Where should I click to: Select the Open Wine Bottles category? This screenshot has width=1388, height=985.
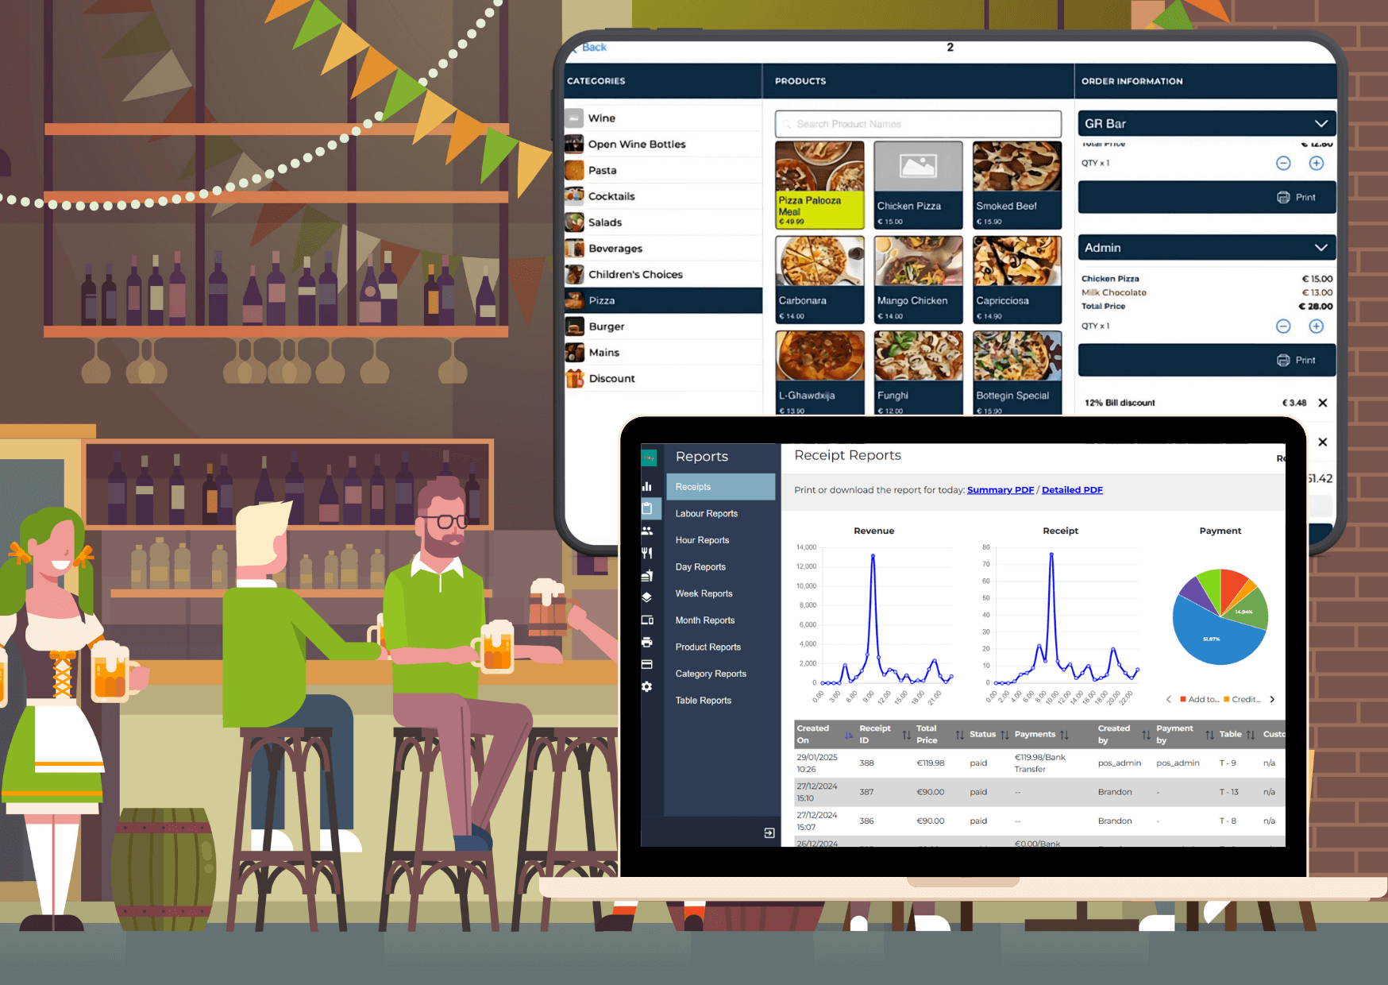[663, 144]
